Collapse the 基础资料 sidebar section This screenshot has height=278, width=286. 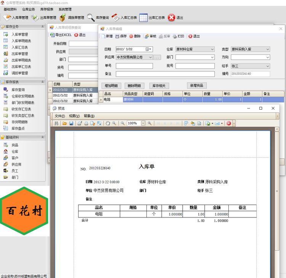pyautogui.click(x=42, y=137)
